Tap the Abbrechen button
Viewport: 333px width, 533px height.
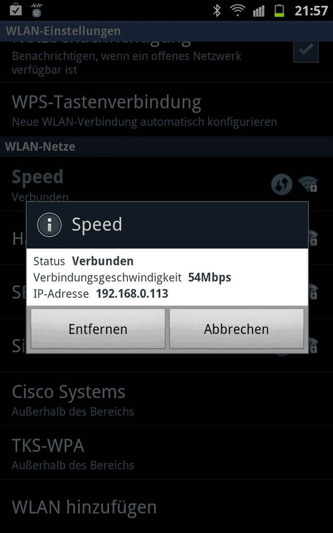tap(236, 328)
